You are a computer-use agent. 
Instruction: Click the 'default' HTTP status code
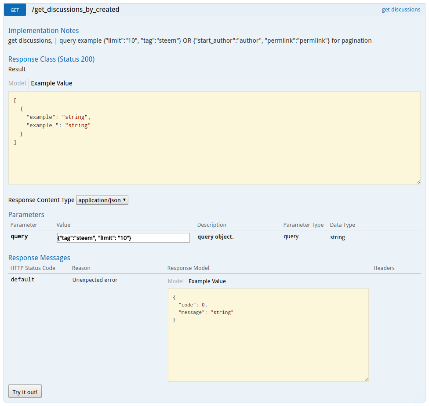pyautogui.click(x=23, y=279)
